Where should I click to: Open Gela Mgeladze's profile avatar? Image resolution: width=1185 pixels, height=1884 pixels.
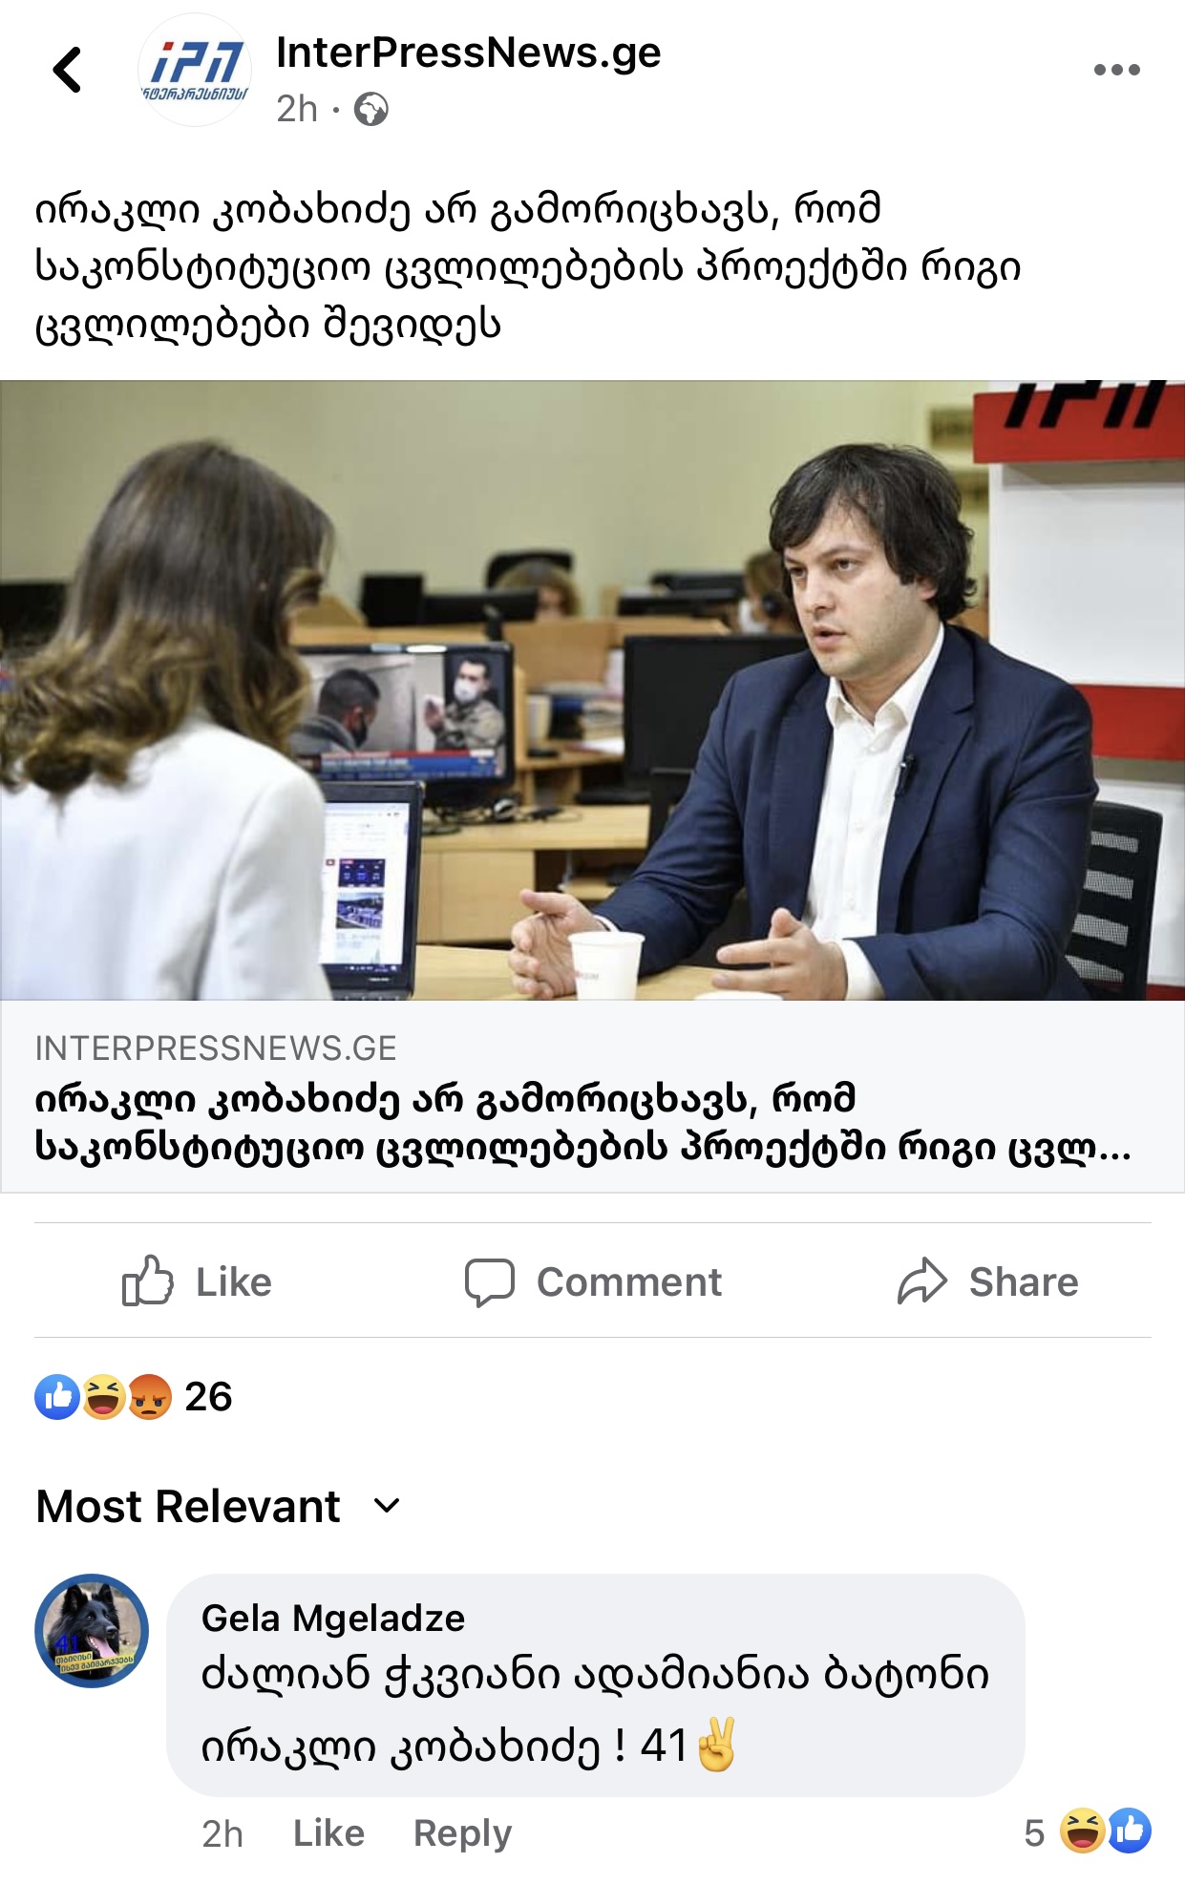tap(92, 1631)
